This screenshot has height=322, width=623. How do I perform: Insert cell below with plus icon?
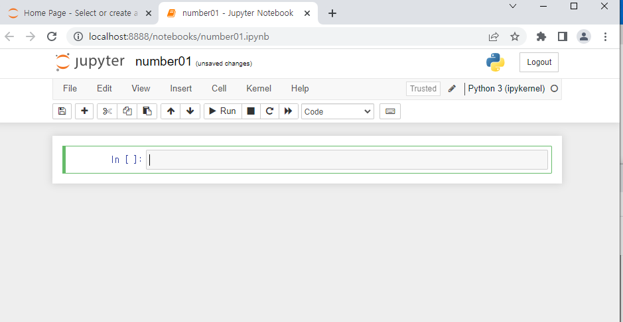pos(84,111)
